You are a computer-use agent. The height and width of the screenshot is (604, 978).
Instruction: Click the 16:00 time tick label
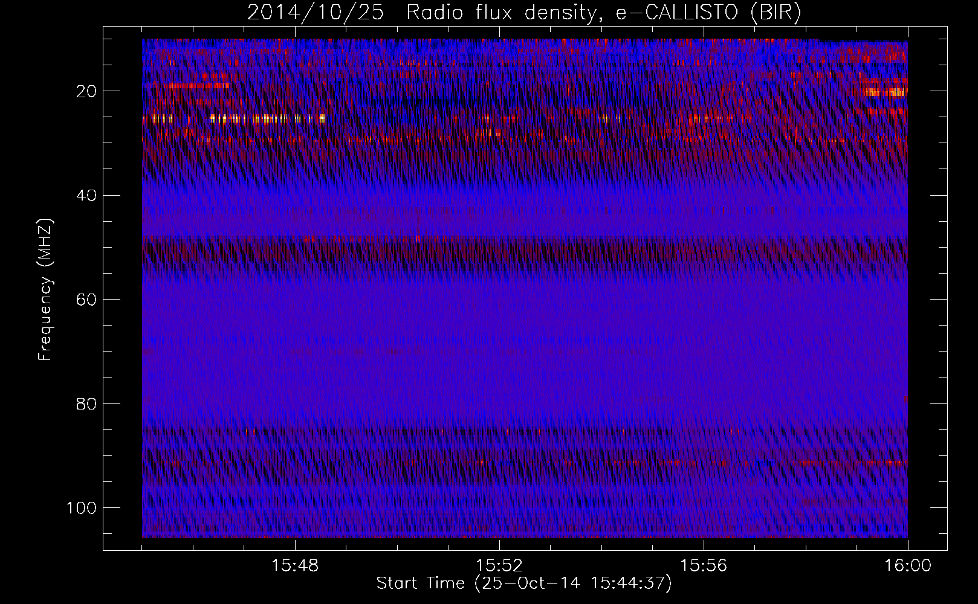coord(908,566)
